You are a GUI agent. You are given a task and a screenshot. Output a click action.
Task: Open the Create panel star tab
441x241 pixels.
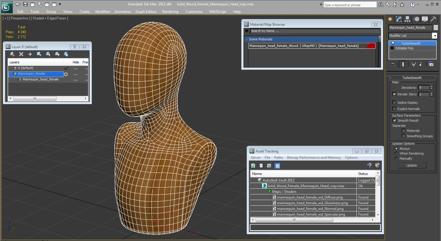(390, 19)
